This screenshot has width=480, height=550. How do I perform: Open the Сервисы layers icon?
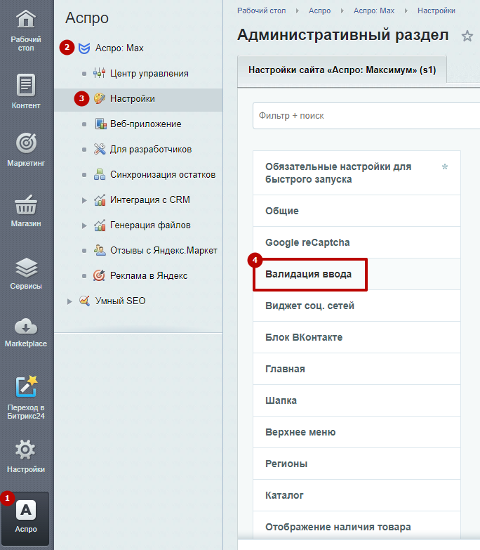tap(26, 268)
